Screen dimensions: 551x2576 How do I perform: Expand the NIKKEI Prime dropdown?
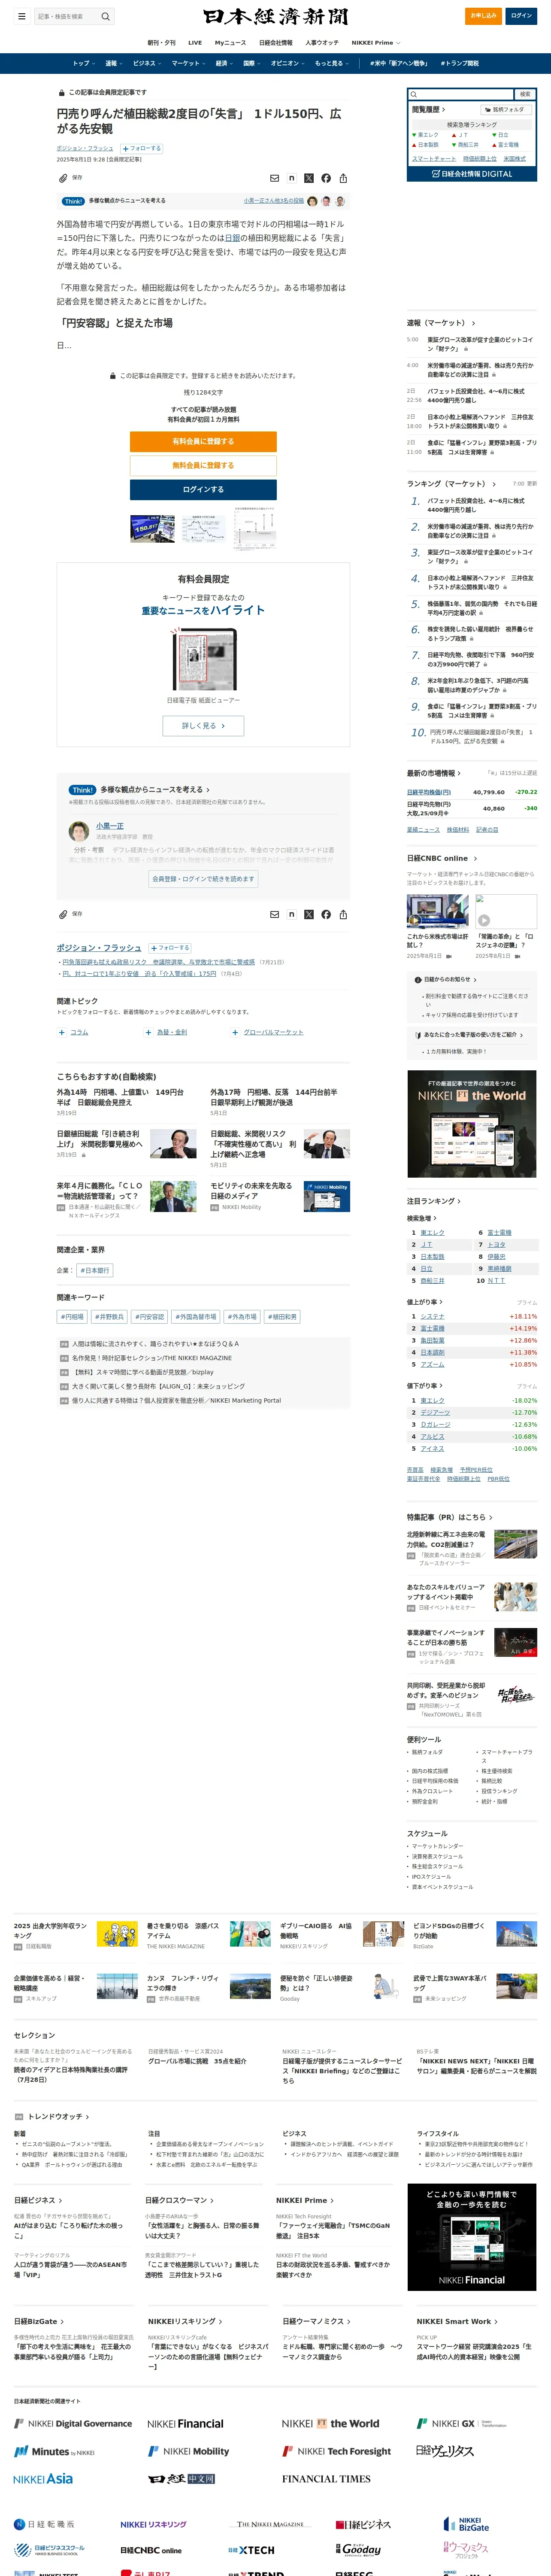pos(376,43)
